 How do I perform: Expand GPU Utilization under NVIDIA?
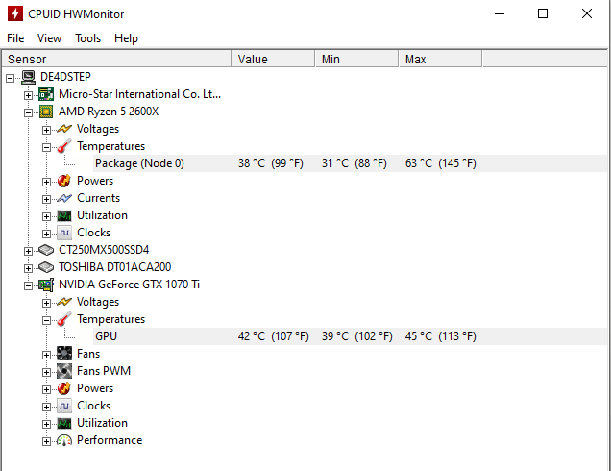click(x=46, y=424)
